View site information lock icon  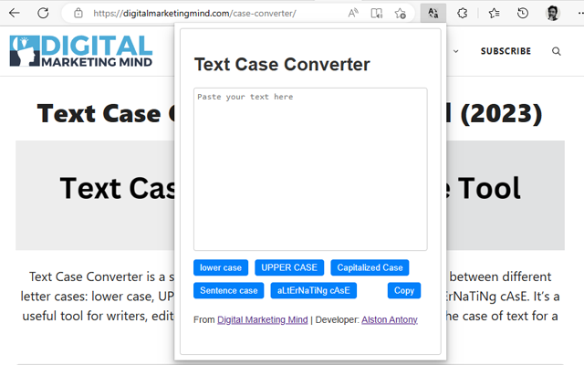78,14
